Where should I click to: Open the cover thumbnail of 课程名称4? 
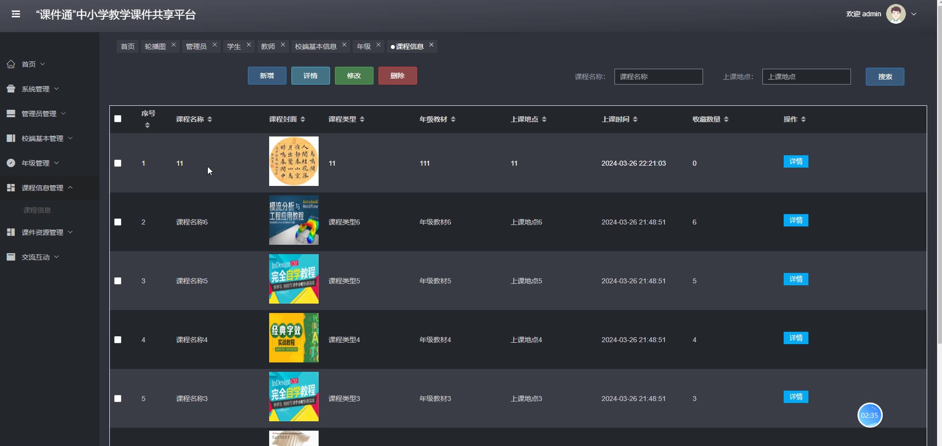(294, 338)
